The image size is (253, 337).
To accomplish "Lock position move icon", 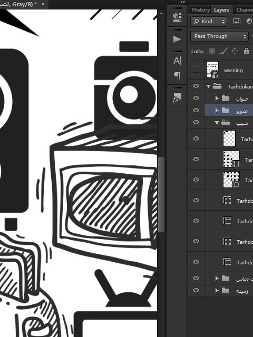I will pos(235,51).
